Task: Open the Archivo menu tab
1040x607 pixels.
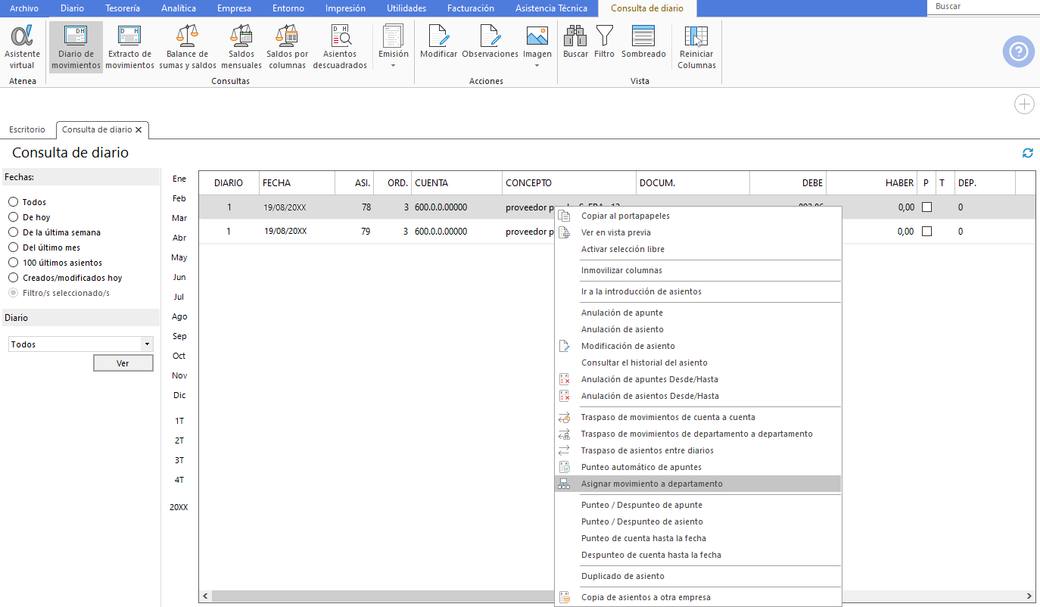Action: (x=24, y=8)
